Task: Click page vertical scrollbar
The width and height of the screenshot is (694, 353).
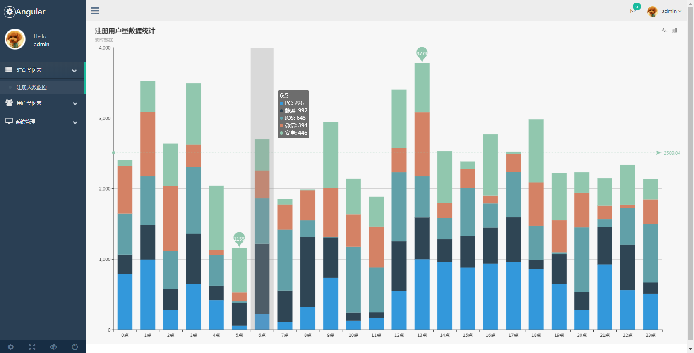Action: pos(690,174)
